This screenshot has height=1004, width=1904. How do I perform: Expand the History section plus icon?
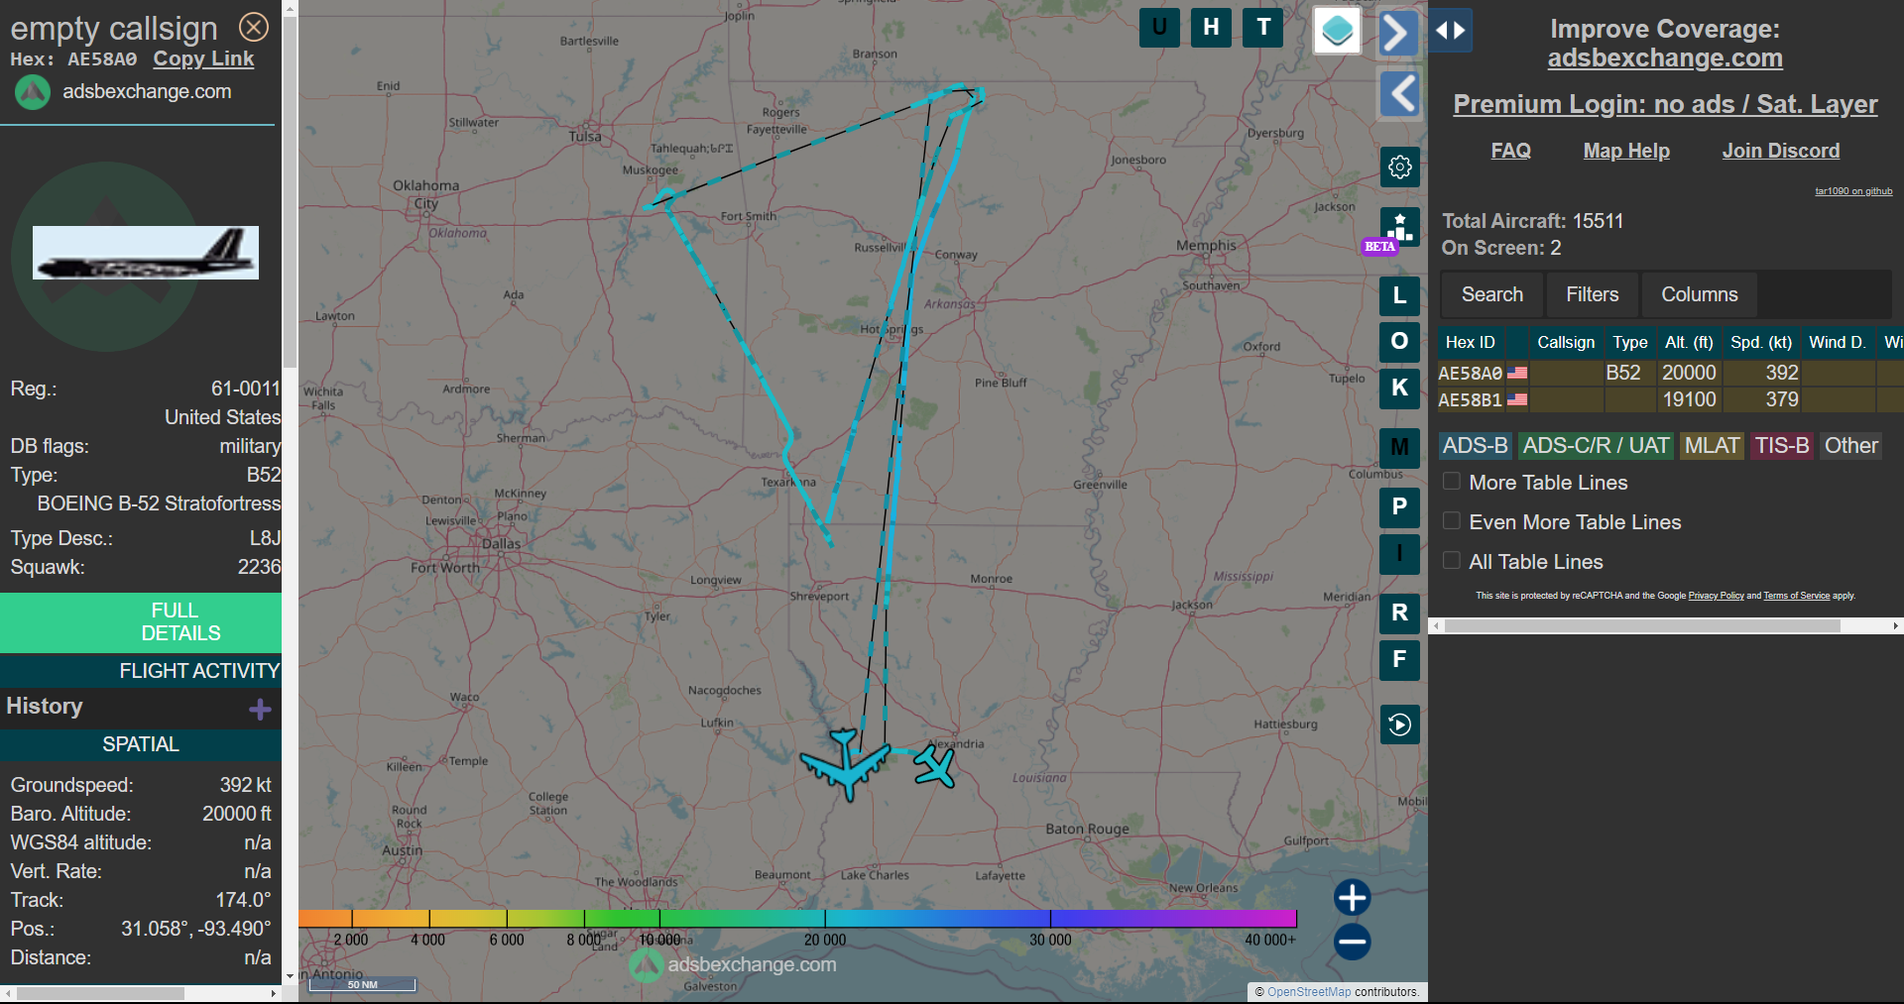[260, 710]
